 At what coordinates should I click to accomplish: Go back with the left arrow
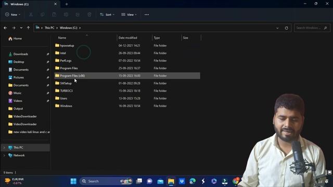[x=5, y=28]
